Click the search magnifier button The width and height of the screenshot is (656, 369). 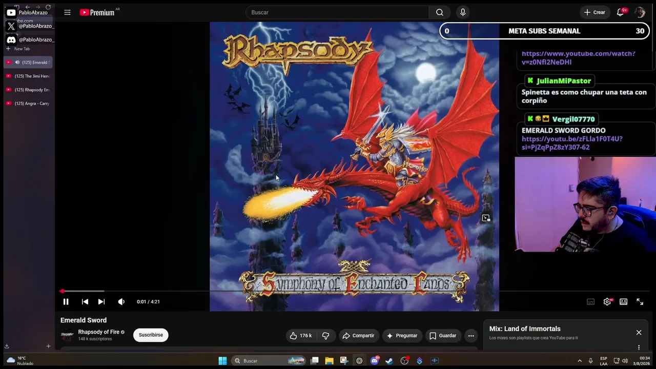click(440, 12)
